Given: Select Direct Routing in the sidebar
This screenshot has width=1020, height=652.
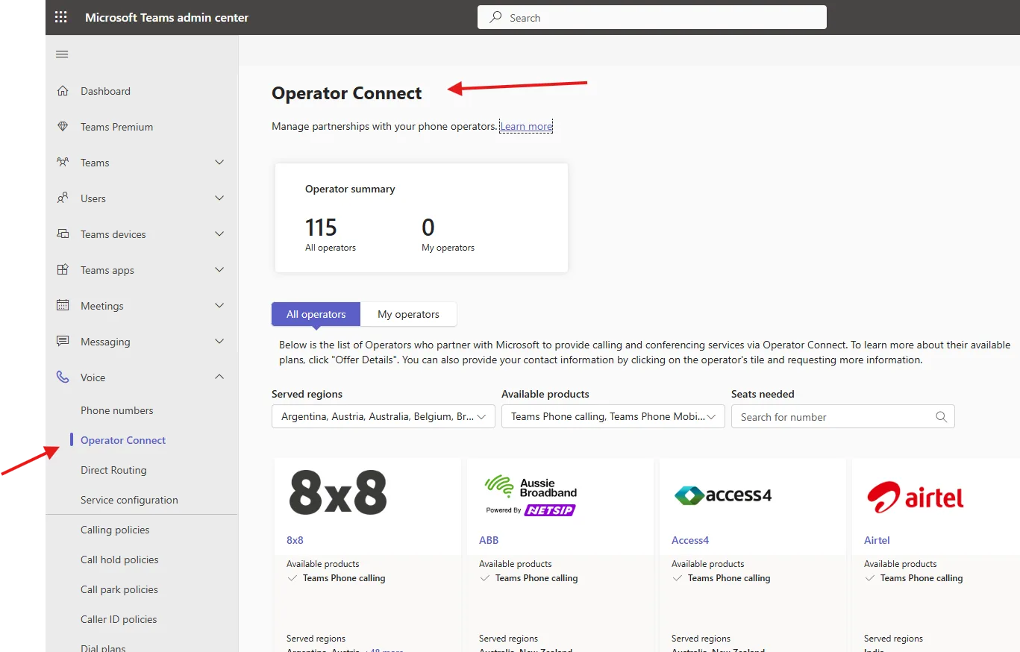Looking at the screenshot, I should pos(113,470).
